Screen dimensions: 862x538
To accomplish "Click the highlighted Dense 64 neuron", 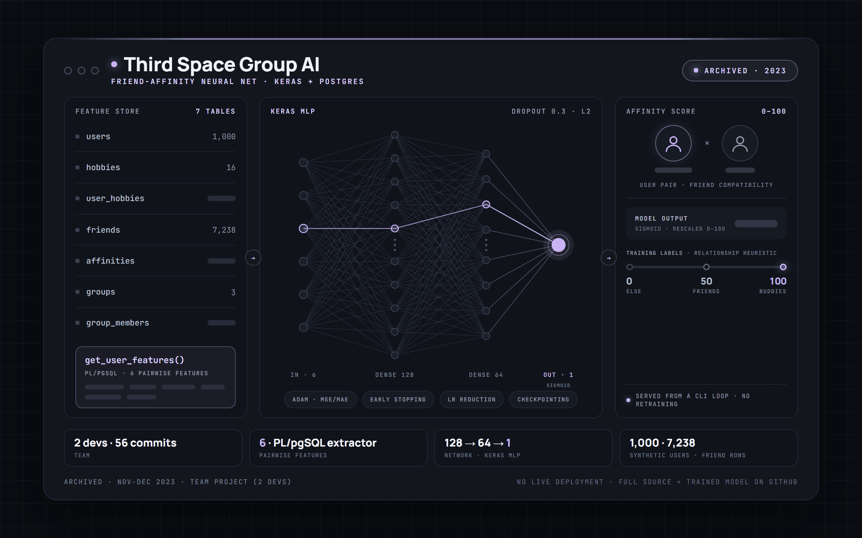I will (x=486, y=204).
